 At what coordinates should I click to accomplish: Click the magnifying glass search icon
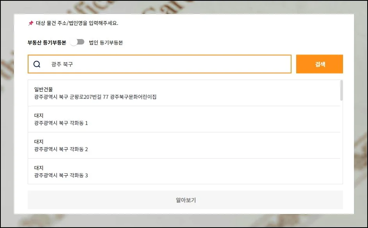coord(37,64)
